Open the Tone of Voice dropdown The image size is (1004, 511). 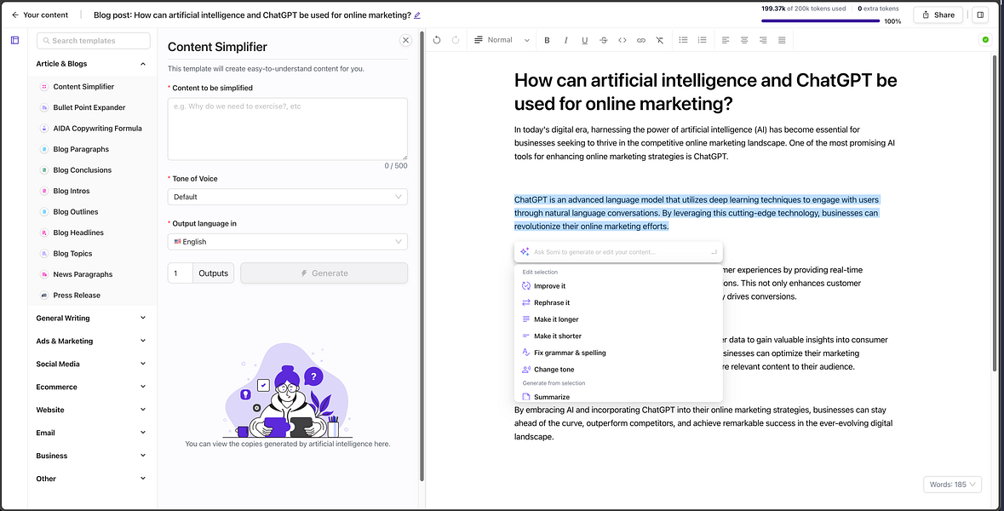pos(287,197)
